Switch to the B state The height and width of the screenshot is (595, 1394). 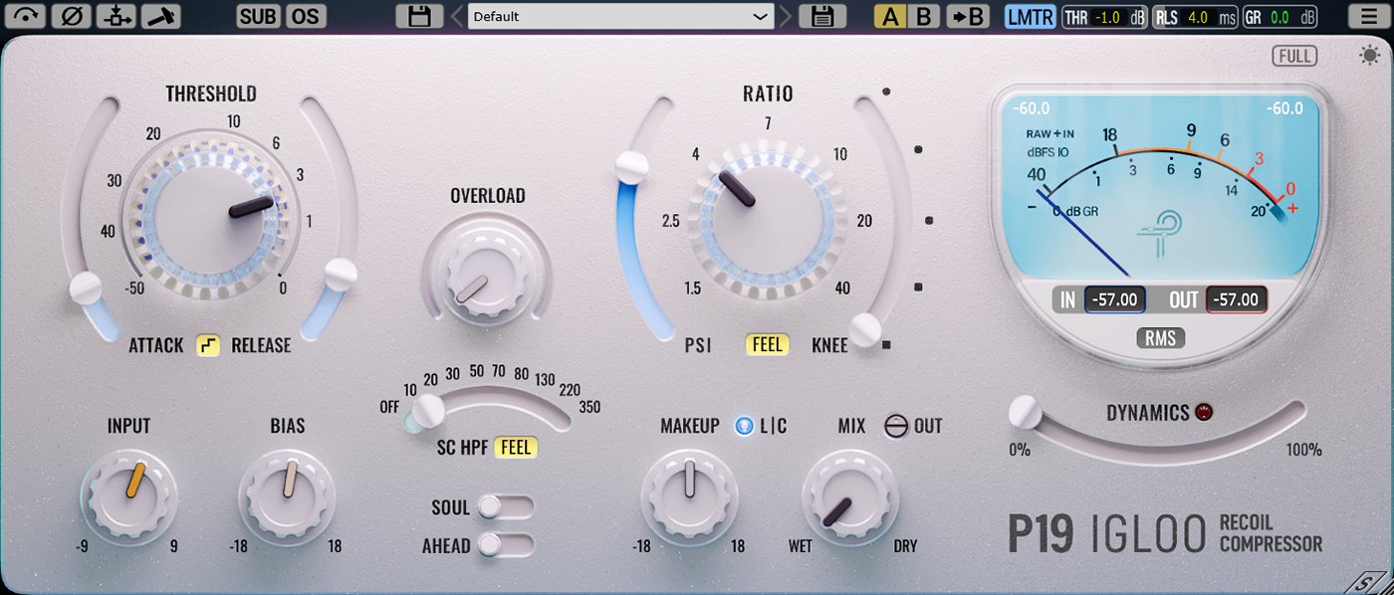click(x=924, y=16)
